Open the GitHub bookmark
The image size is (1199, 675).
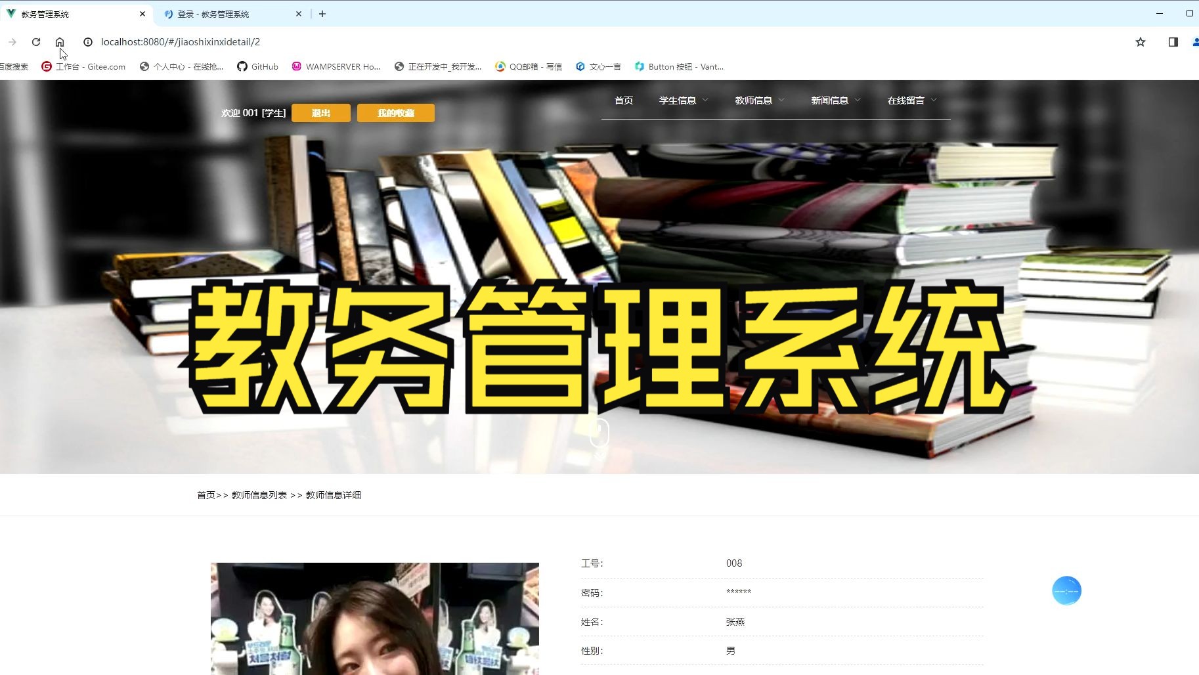[258, 67]
